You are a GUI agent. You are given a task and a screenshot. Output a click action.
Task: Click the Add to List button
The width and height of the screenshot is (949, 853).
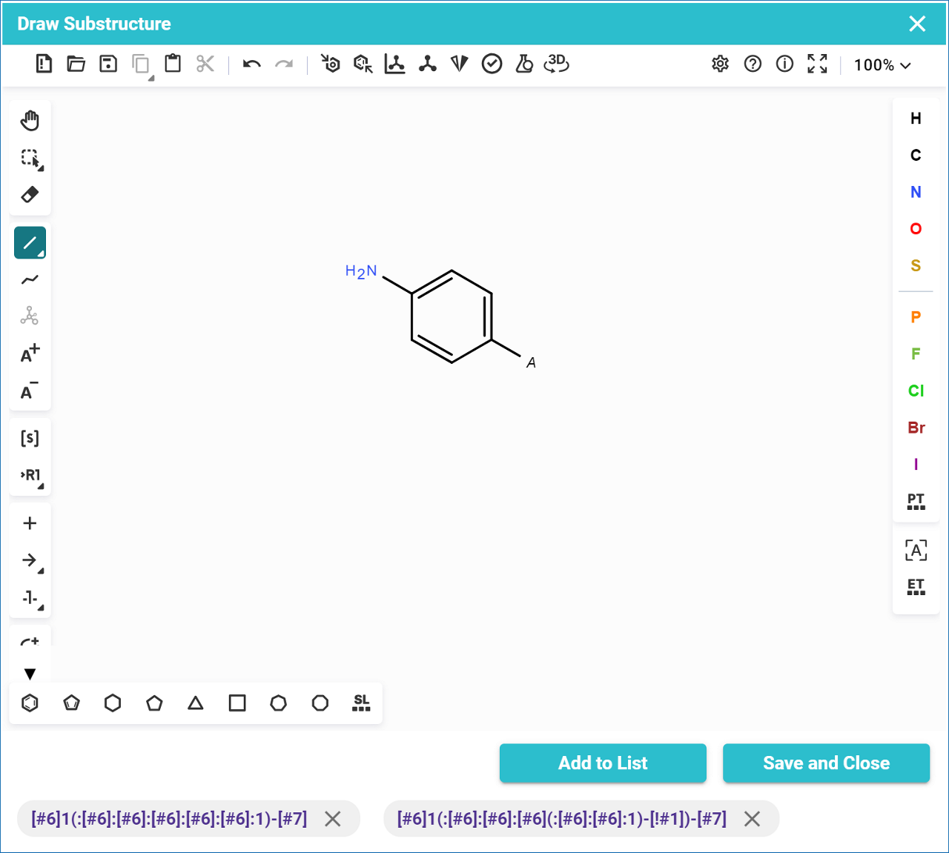click(603, 763)
